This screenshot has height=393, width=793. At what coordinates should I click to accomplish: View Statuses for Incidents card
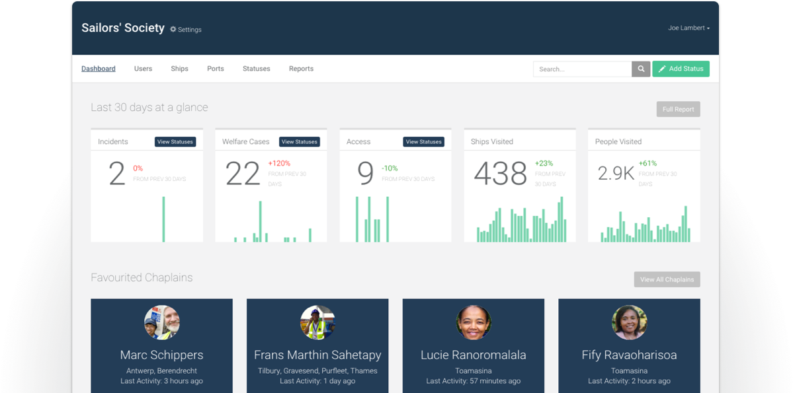(175, 142)
